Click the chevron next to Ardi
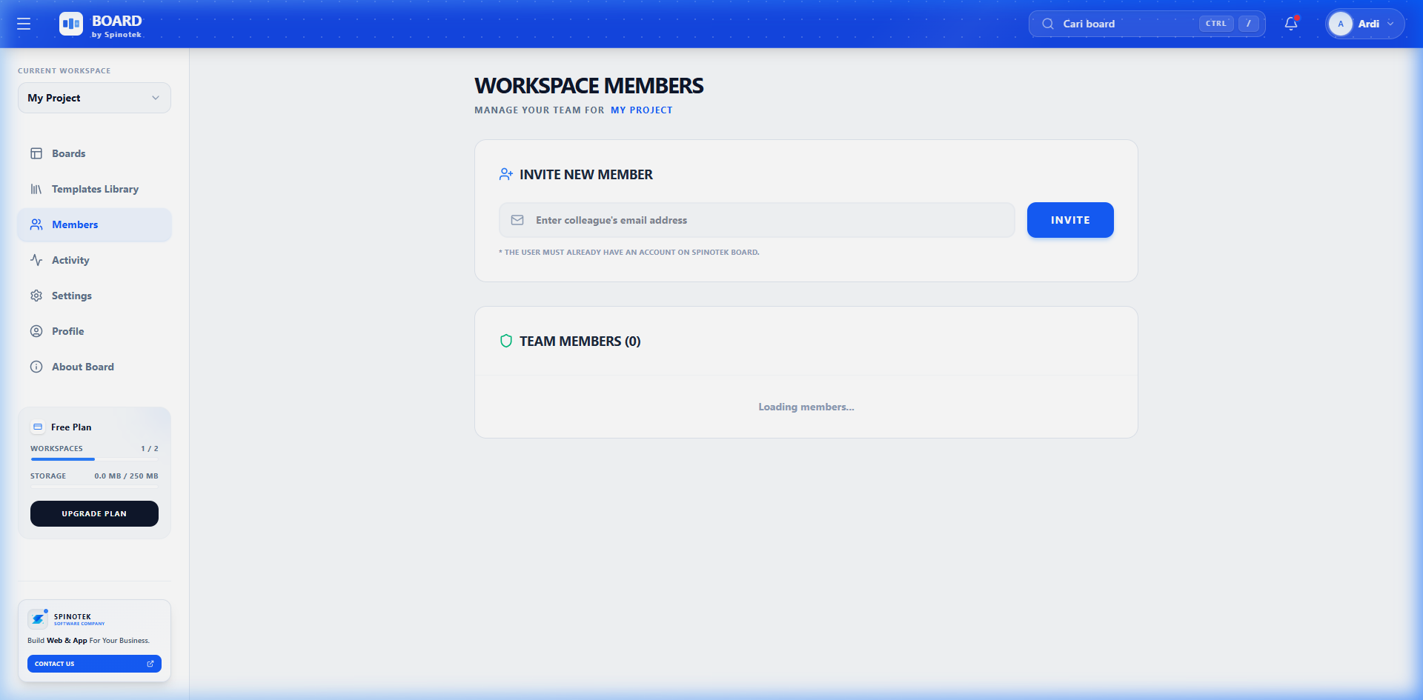 1390,24
